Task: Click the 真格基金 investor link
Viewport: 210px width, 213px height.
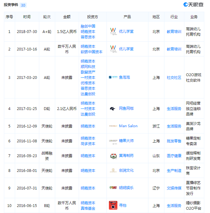Action: coord(88,208)
